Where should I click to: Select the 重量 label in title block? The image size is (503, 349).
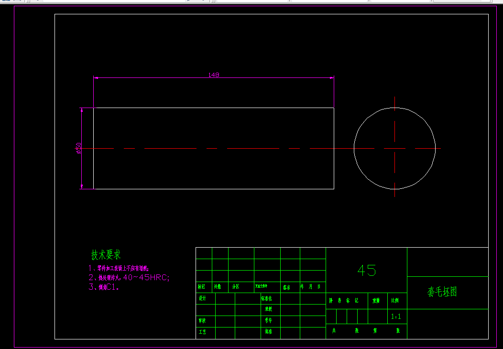[376, 301]
